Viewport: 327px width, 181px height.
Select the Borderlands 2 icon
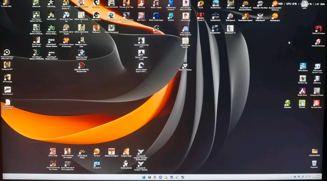[275, 16]
